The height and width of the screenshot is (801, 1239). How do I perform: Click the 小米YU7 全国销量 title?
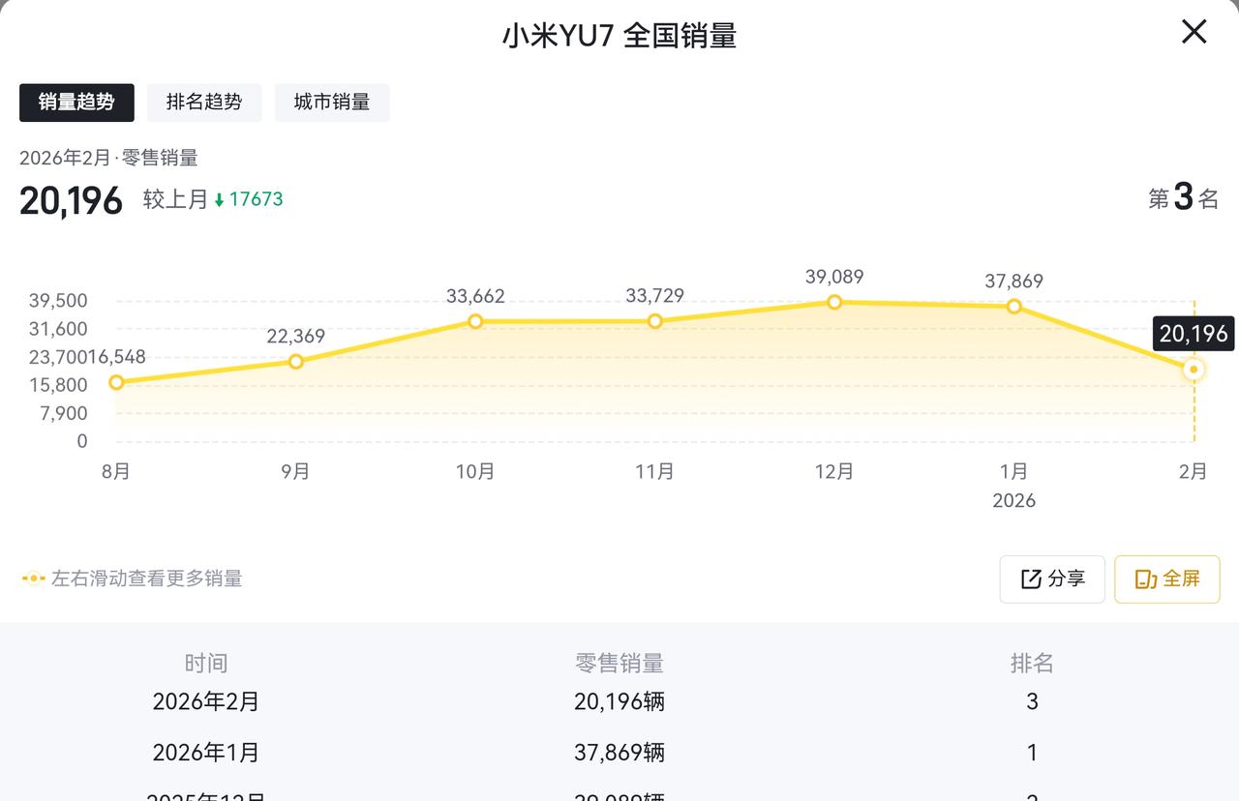pyautogui.click(x=619, y=36)
